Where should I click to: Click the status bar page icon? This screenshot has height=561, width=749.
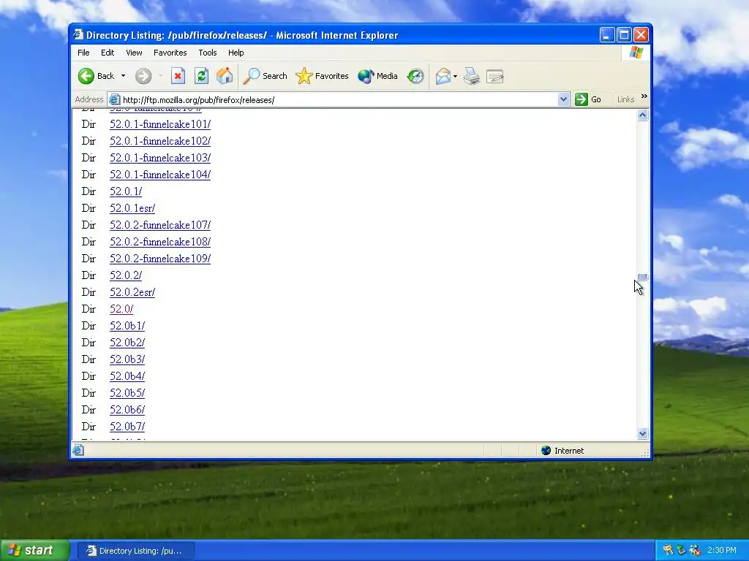[x=78, y=450]
